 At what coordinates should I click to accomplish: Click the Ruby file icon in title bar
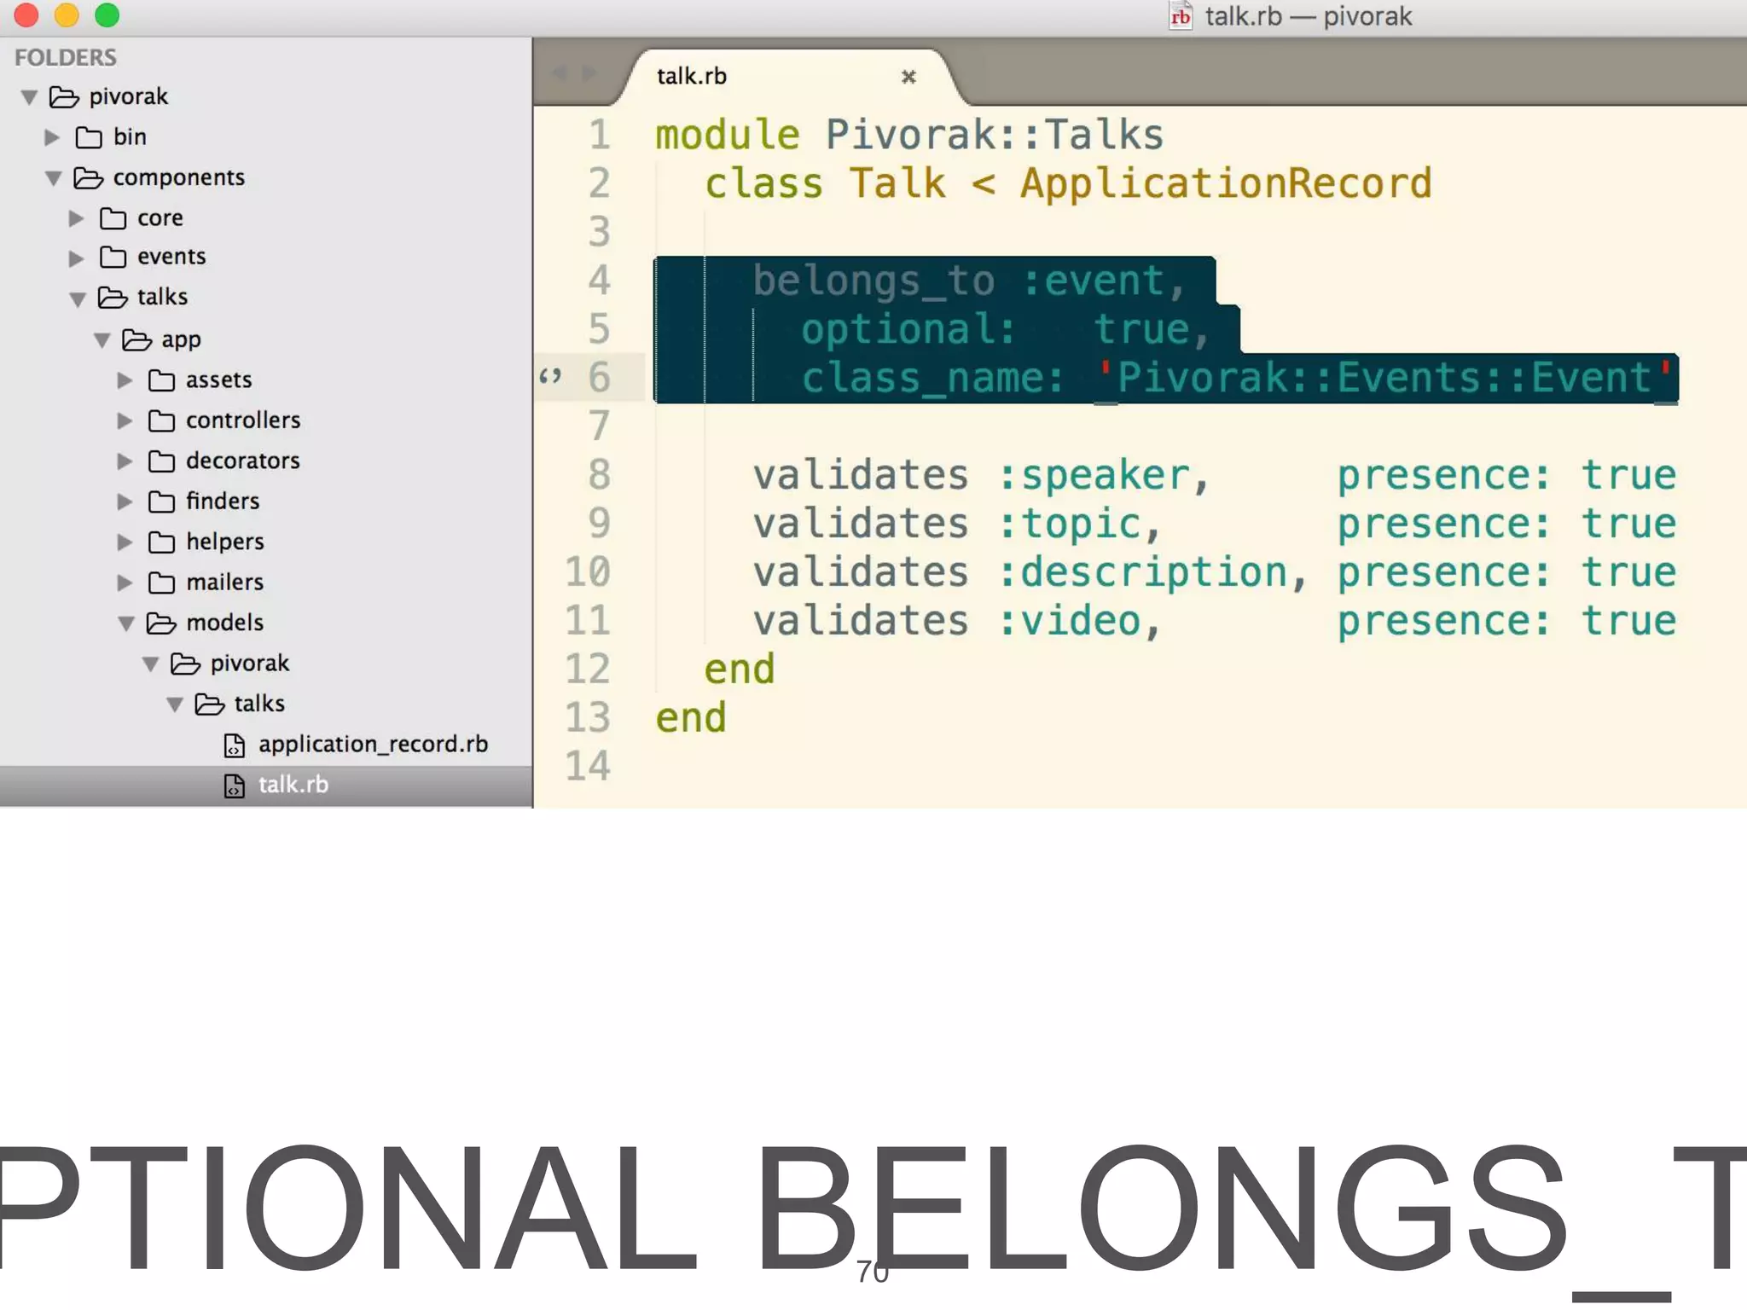click(x=1181, y=16)
